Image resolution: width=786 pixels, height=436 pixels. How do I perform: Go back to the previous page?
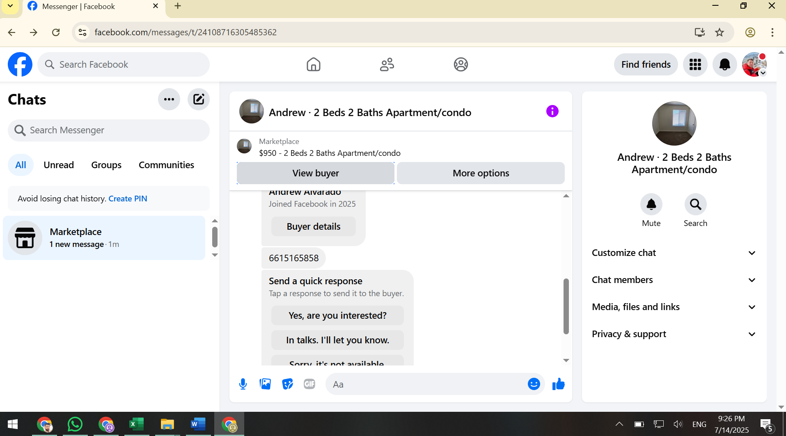[12, 32]
